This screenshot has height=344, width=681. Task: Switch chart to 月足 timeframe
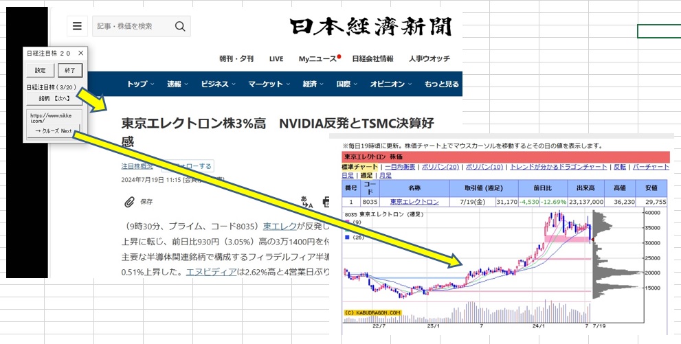point(385,175)
